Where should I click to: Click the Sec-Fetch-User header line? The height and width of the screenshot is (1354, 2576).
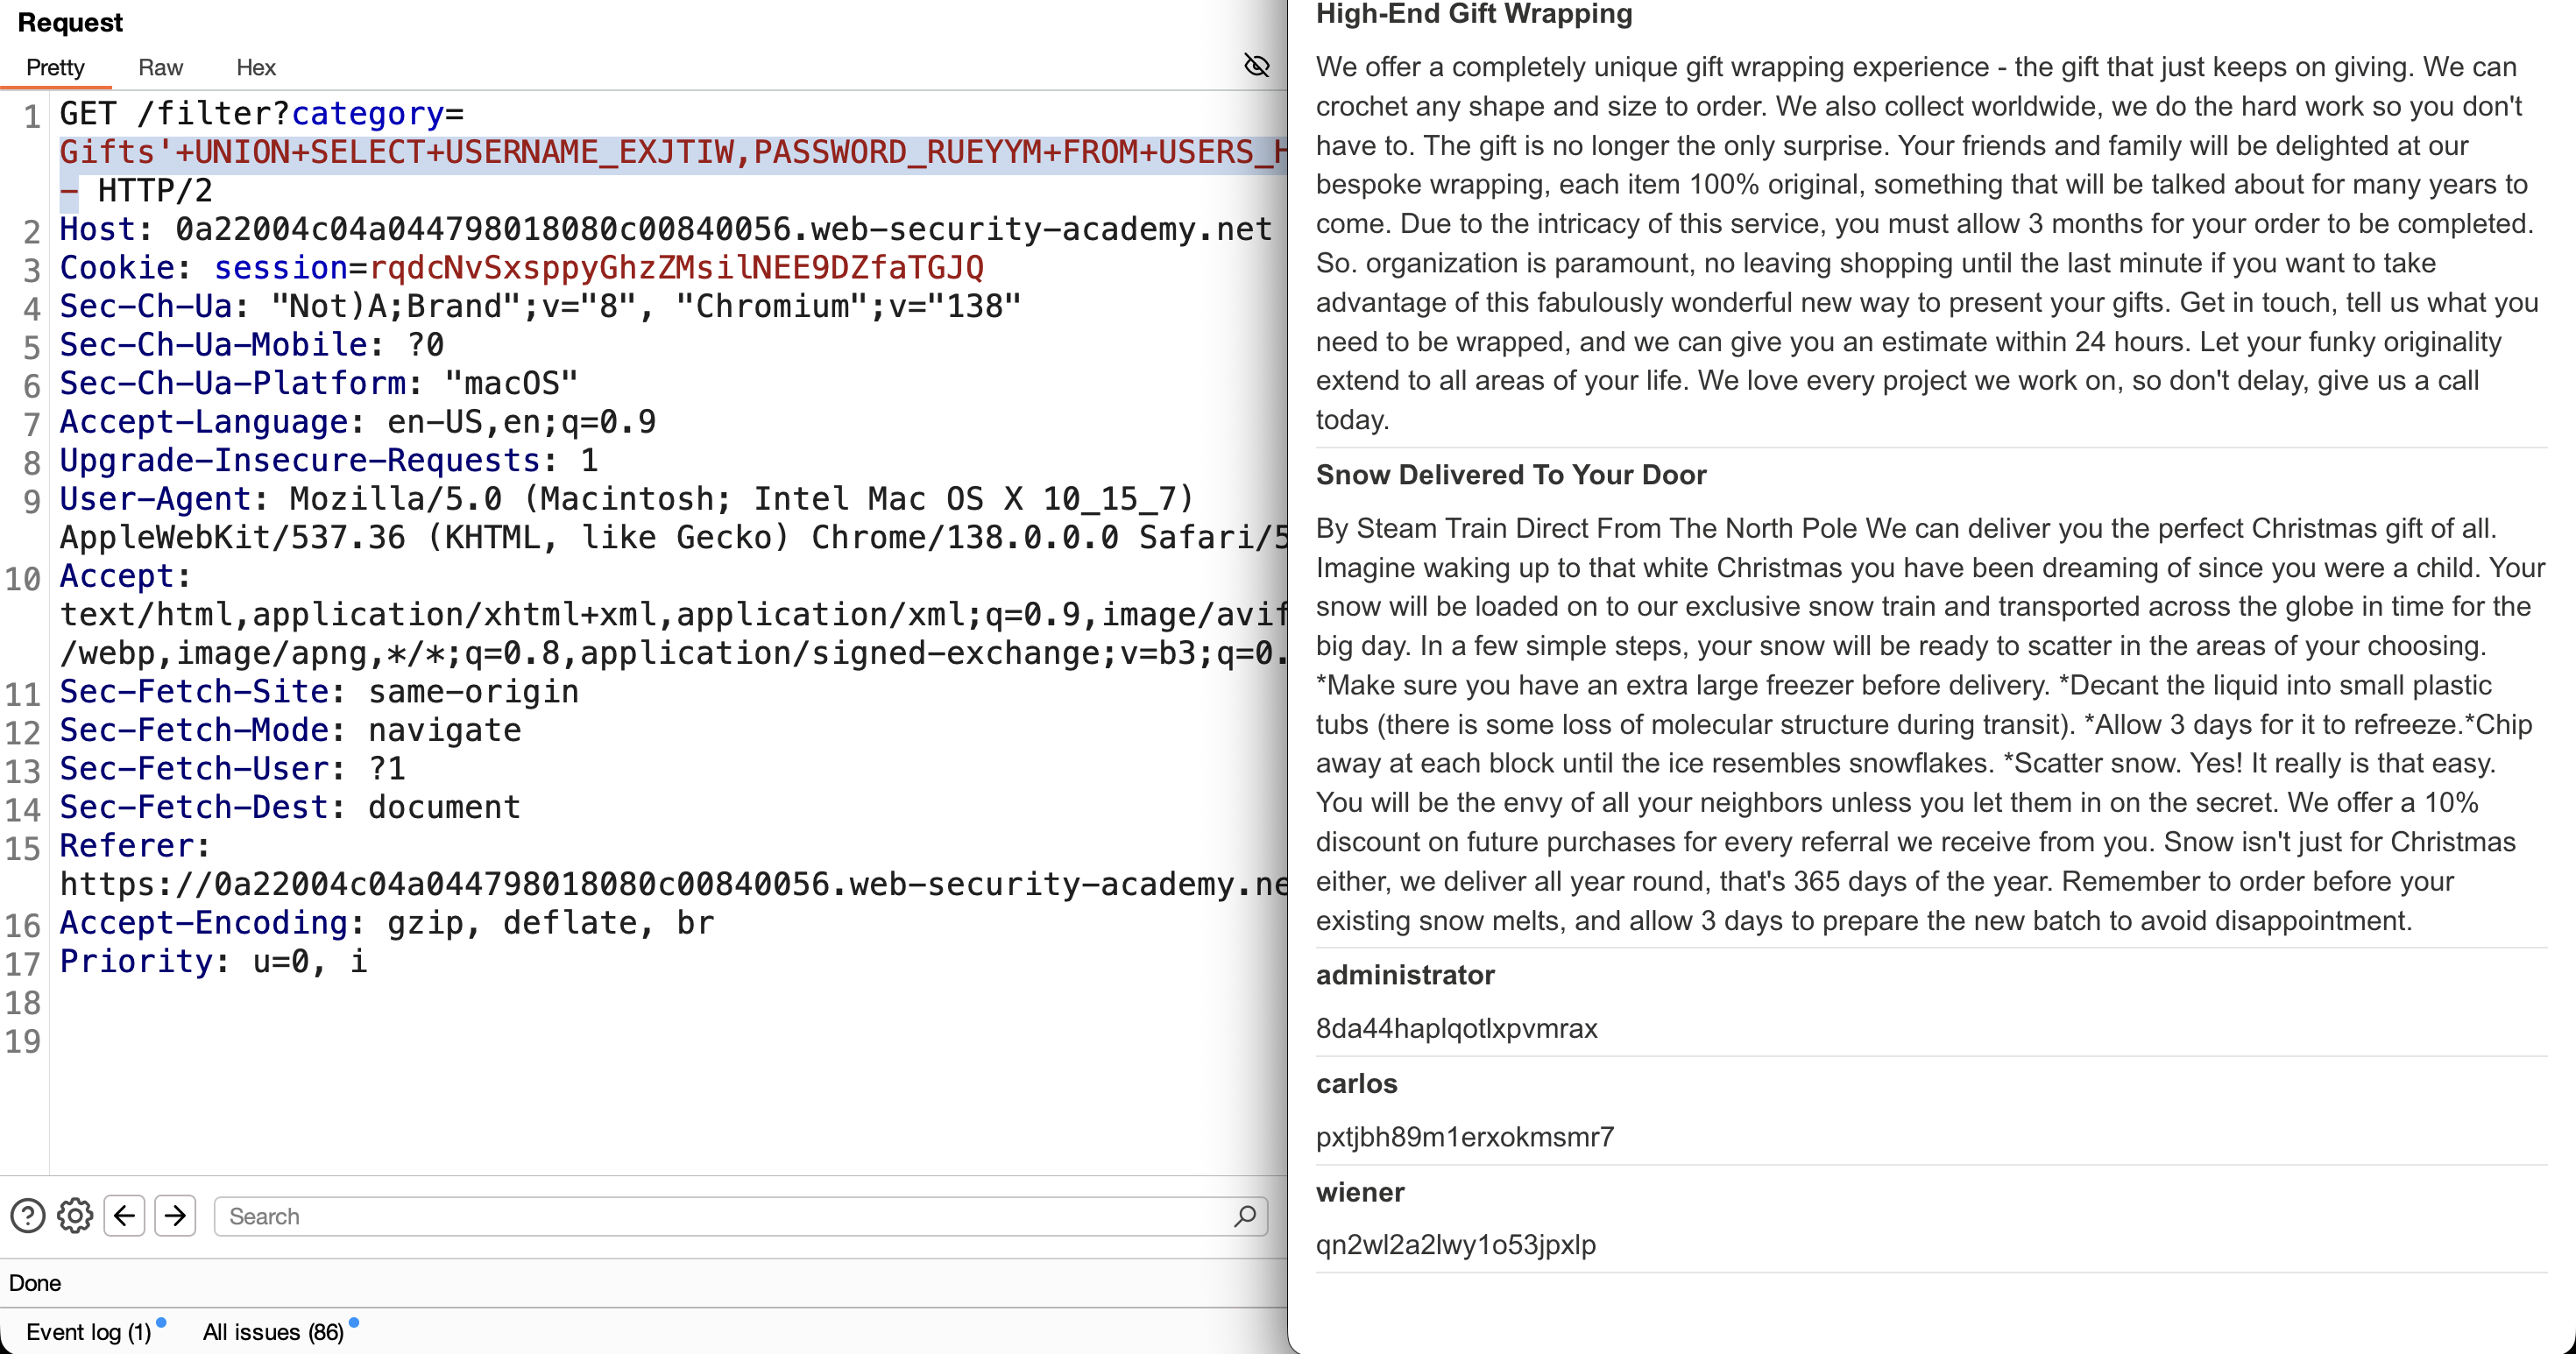[233, 768]
